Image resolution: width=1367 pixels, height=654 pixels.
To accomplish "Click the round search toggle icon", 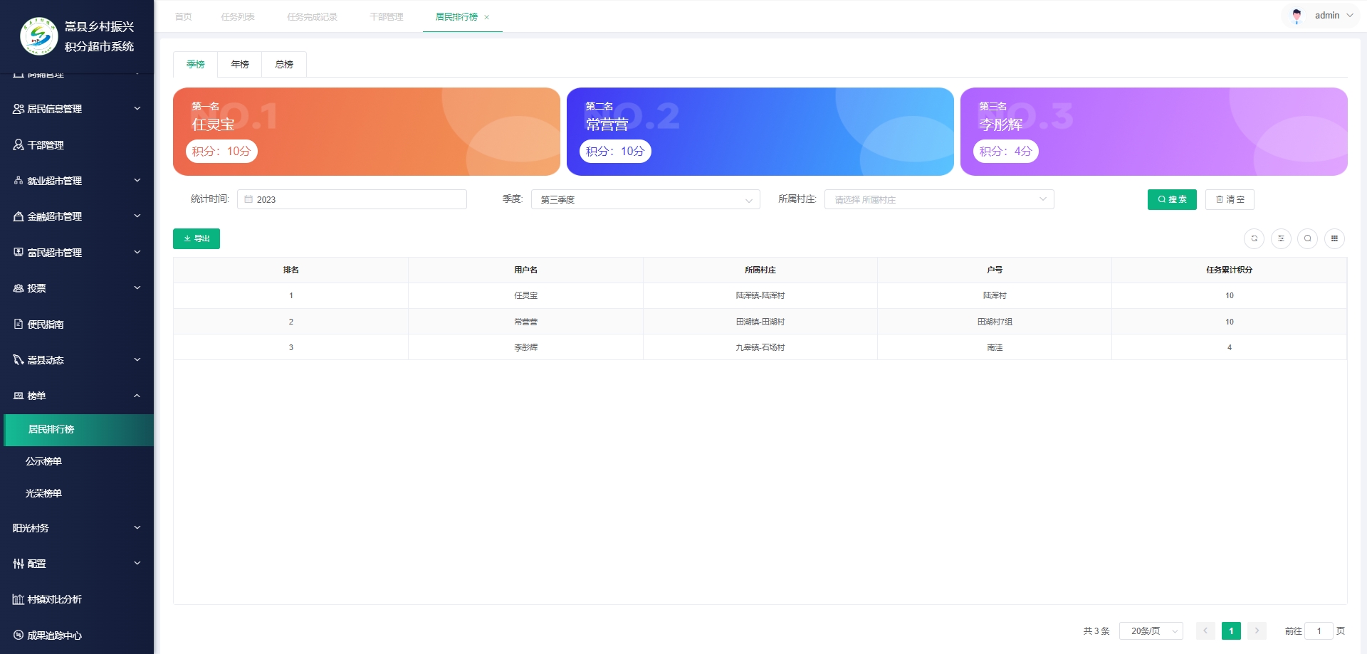I will [x=1307, y=238].
